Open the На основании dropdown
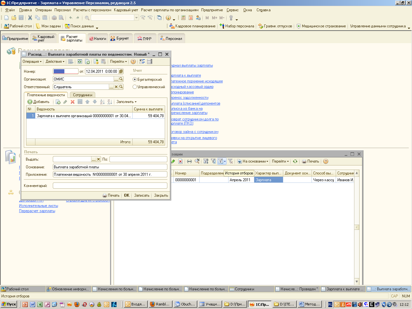This screenshot has height=309, width=412. tap(253, 161)
